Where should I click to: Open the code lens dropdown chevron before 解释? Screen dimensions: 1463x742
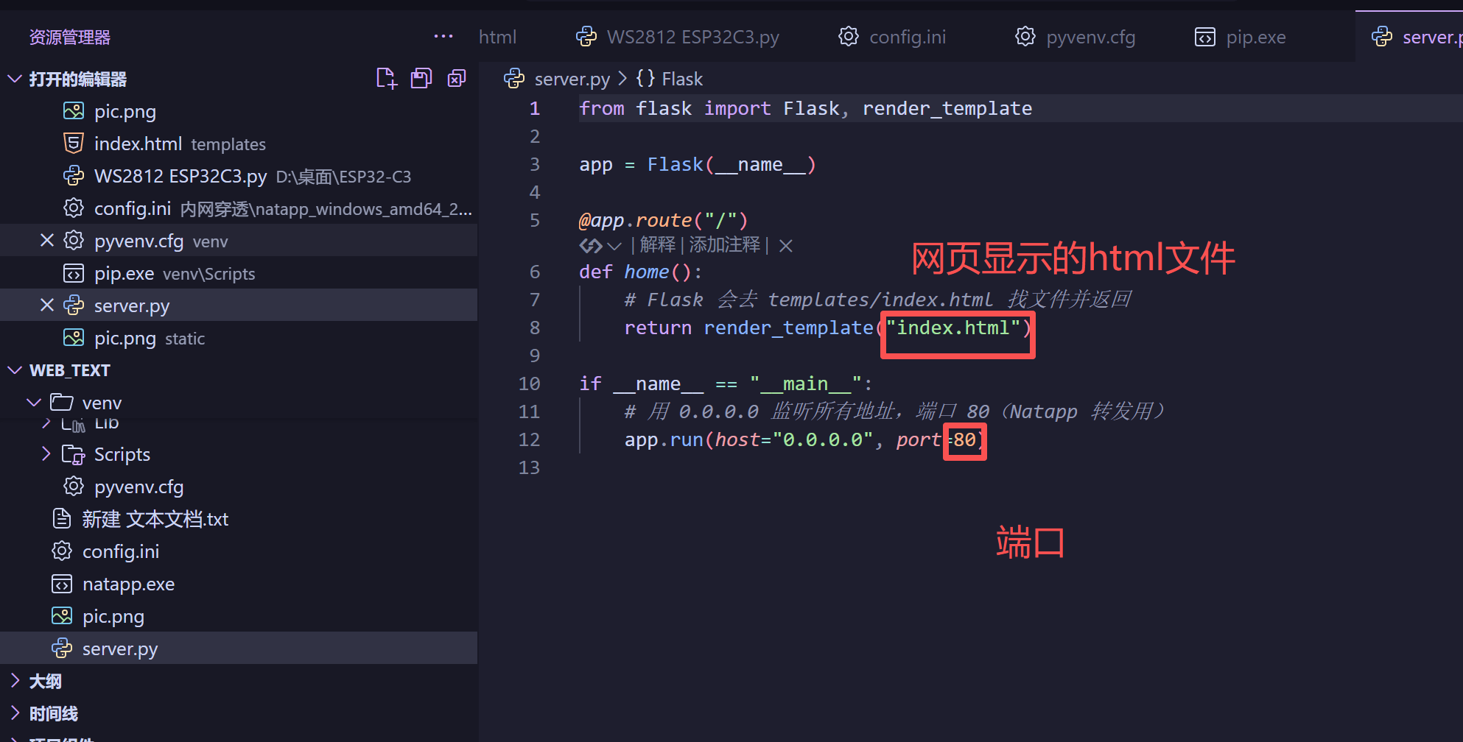(614, 246)
